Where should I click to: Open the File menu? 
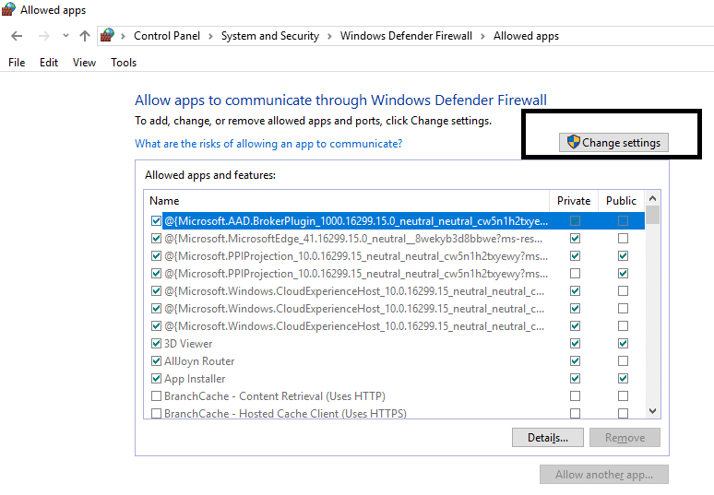tap(17, 63)
